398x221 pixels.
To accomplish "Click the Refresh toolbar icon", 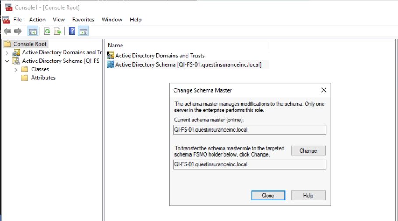I will [47, 31].
